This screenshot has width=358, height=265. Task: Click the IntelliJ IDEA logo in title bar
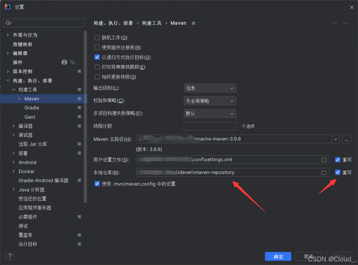click(x=8, y=7)
